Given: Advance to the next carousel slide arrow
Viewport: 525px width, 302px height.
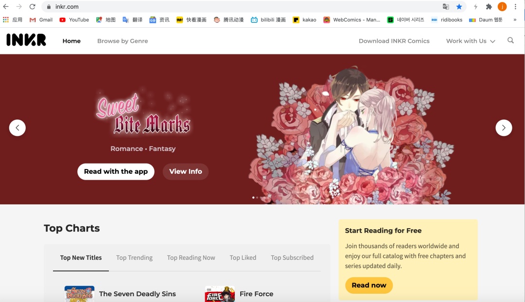Looking at the screenshot, I should [x=504, y=128].
